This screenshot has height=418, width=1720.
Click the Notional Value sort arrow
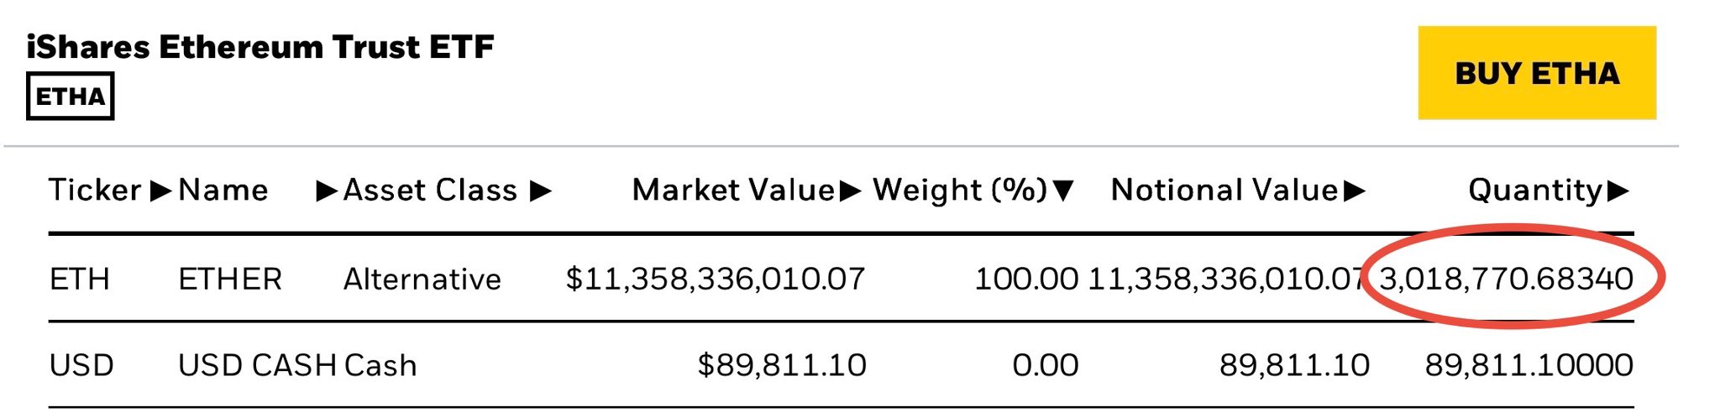pyautogui.click(x=1354, y=191)
